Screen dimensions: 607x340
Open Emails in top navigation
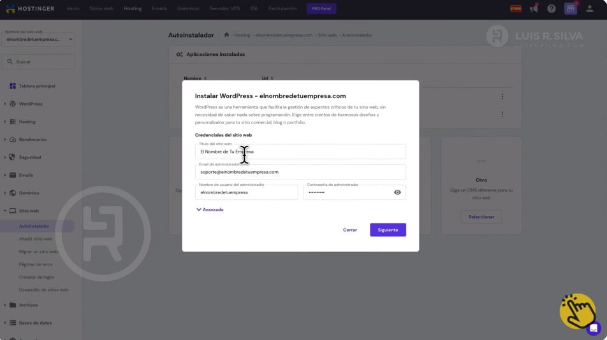(x=159, y=8)
